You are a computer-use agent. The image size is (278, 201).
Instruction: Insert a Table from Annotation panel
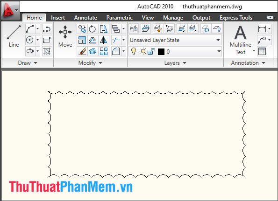pos(262,51)
